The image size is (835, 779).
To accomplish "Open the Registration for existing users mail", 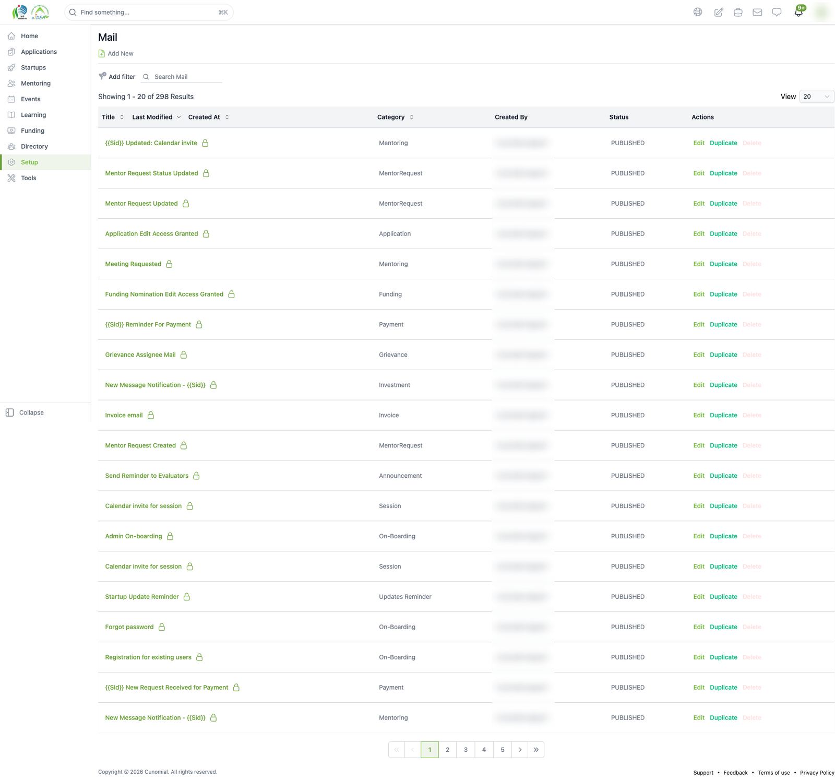I will (x=148, y=657).
